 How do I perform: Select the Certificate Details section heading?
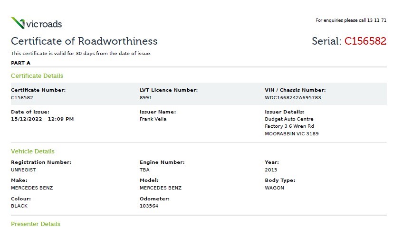(37, 76)
